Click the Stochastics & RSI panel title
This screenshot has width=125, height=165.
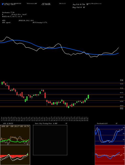(107, 123)
